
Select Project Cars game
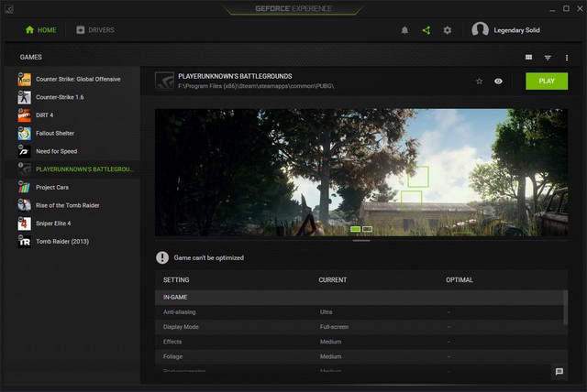tap(73, 187)
